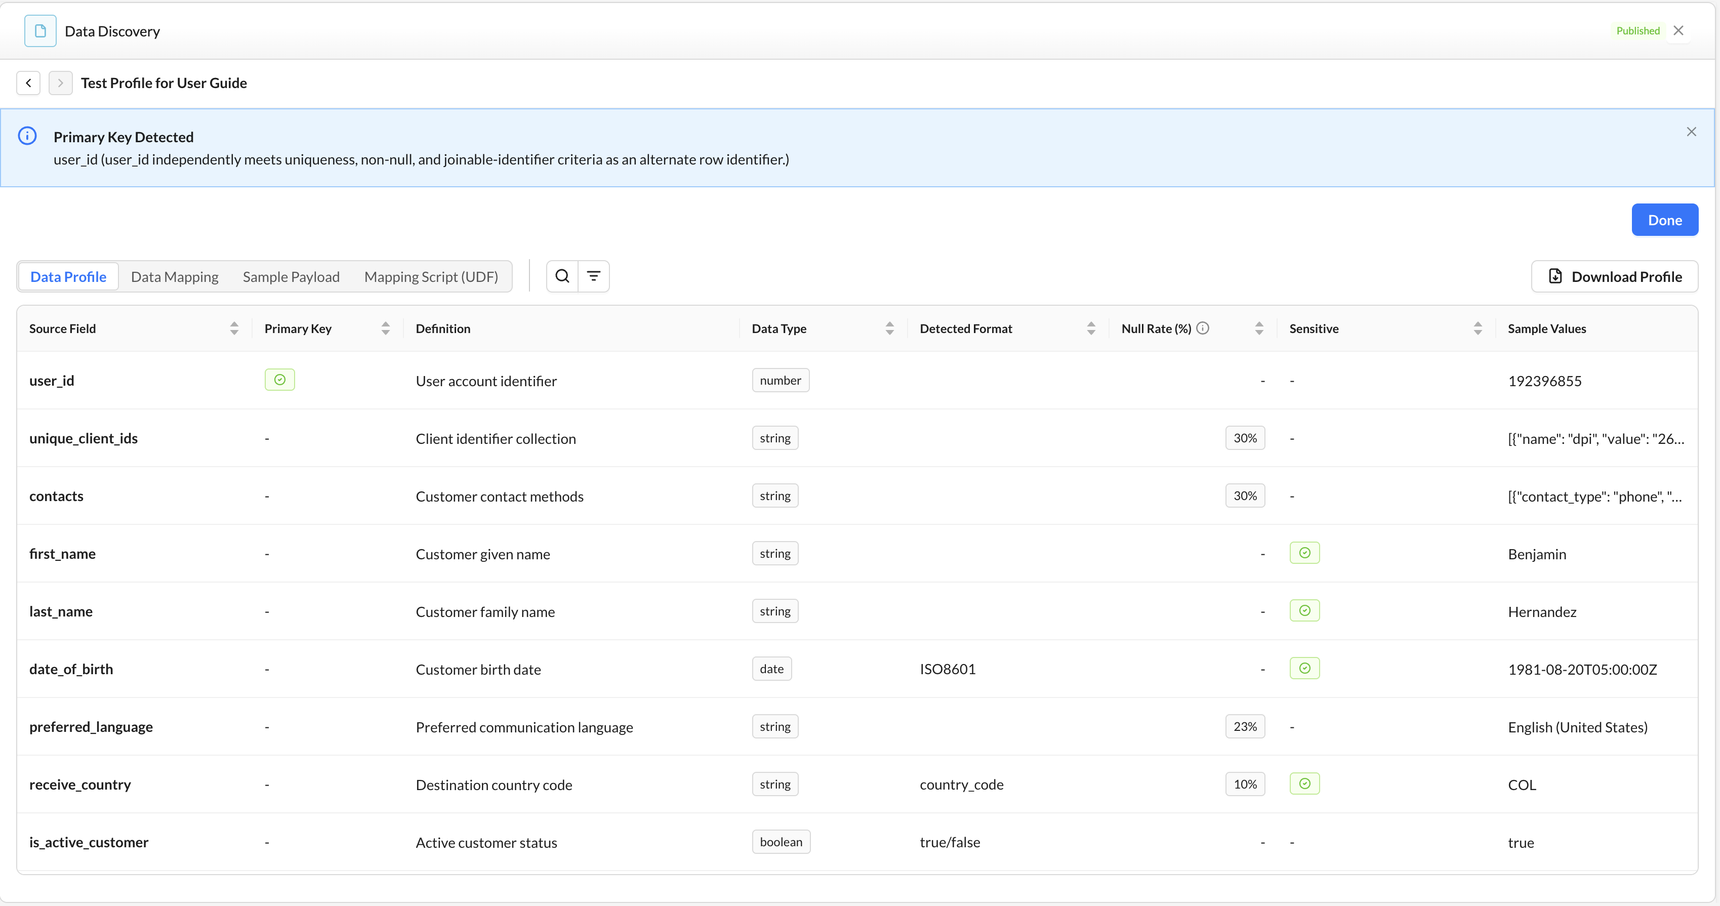Select the is_active_customer source field
This screenshot has width=1720, height=906.
pyautogui.click(x=89, y=842)
